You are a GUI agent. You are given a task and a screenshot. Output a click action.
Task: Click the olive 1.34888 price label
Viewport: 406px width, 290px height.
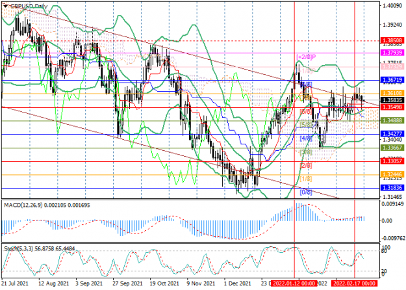point(392,121)
